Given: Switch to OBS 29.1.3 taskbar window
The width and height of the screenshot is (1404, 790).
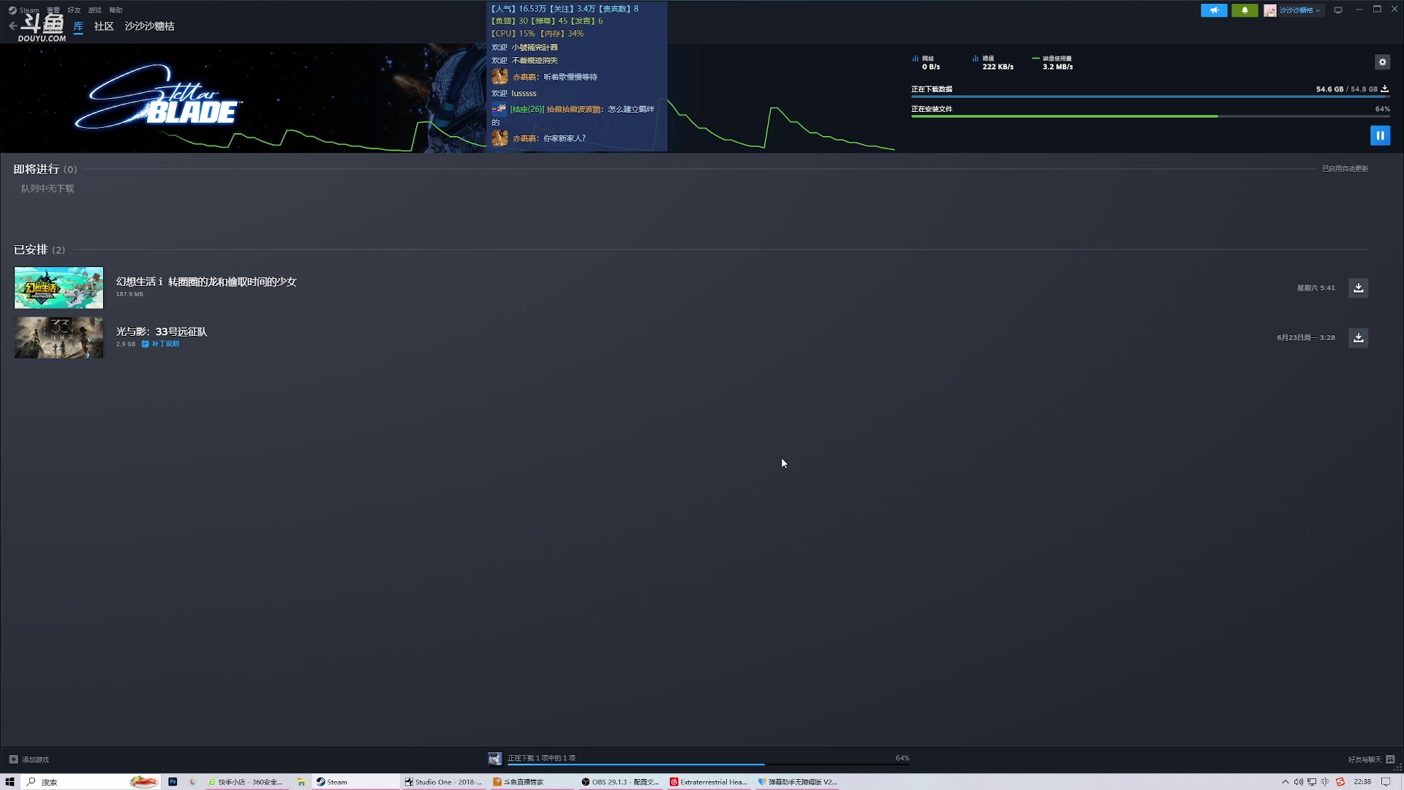Looking at the screenshot, I should (621, 782).
